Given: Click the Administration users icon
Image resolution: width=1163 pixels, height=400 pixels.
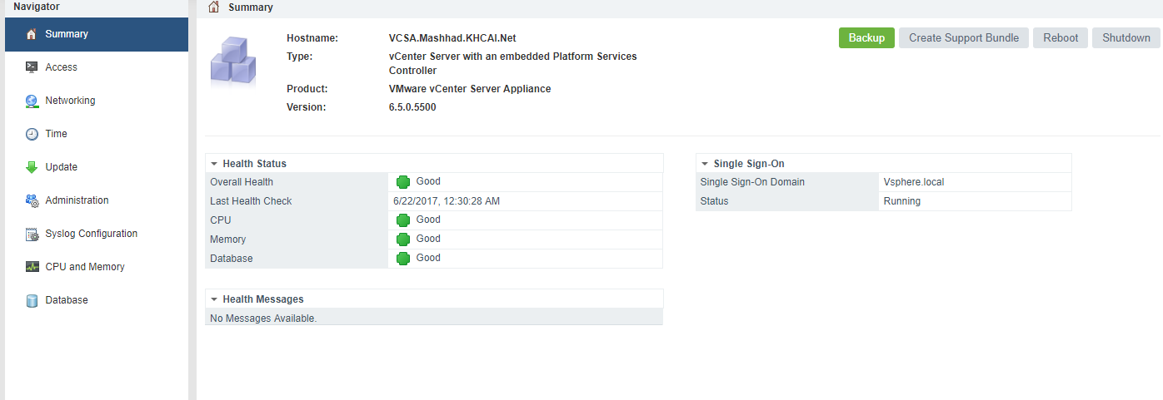Looking at the screenshot, I should coord(32,200).
